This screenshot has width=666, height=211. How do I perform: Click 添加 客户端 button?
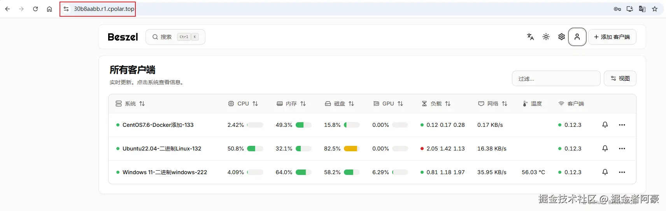pyautogui.click(x=612, y=37)
